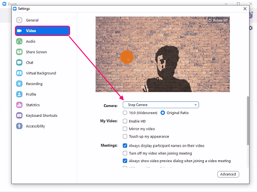
Task: Click the Profile person icon
Action: pos(19,94)
